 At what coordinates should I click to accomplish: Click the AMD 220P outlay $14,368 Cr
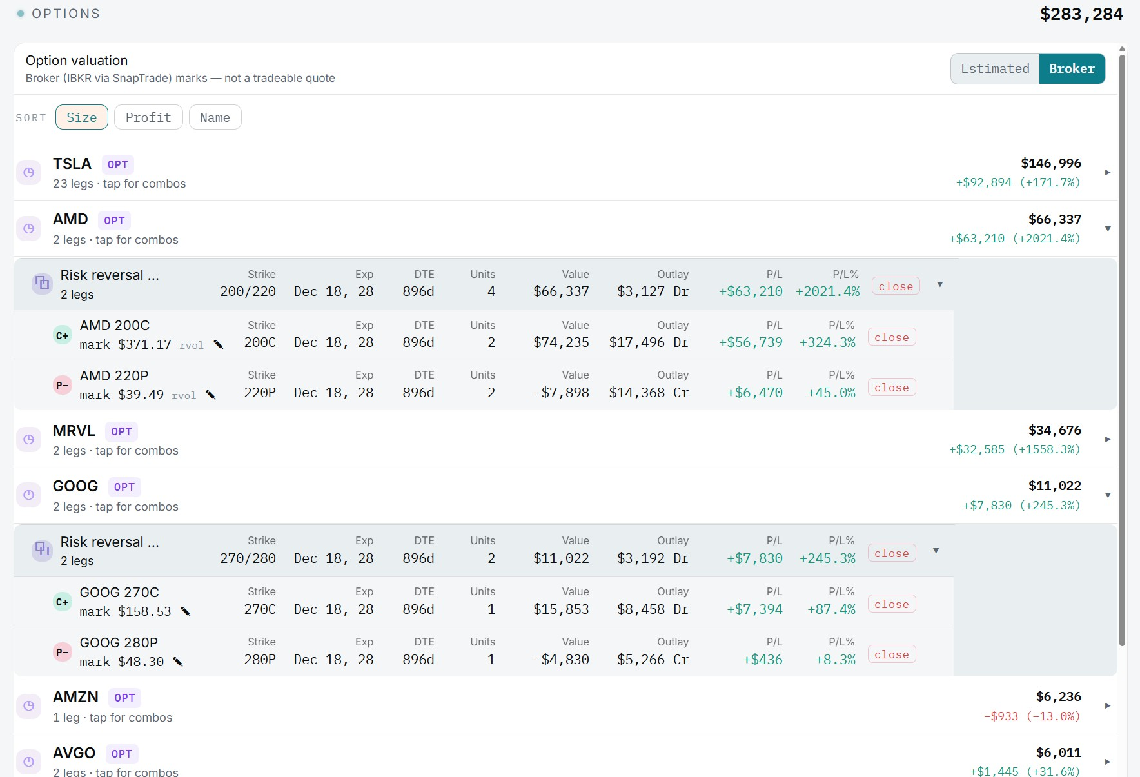649,393
